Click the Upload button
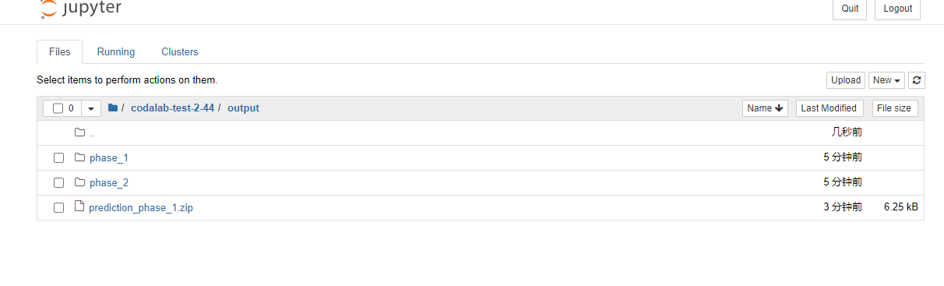Screen dimensions: 944x286 coord(846,80)
